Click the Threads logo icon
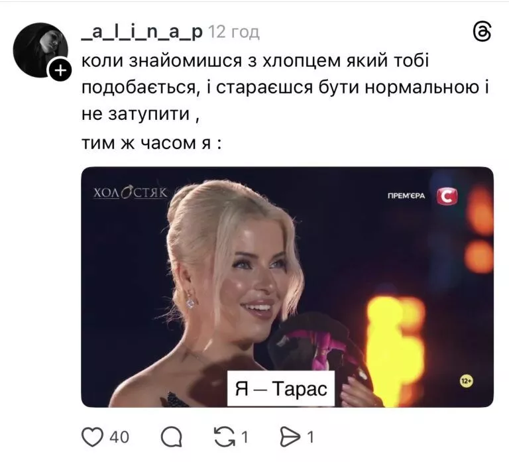Image resolution: width=509 pixels, height=462 pixels. (482, 32)
